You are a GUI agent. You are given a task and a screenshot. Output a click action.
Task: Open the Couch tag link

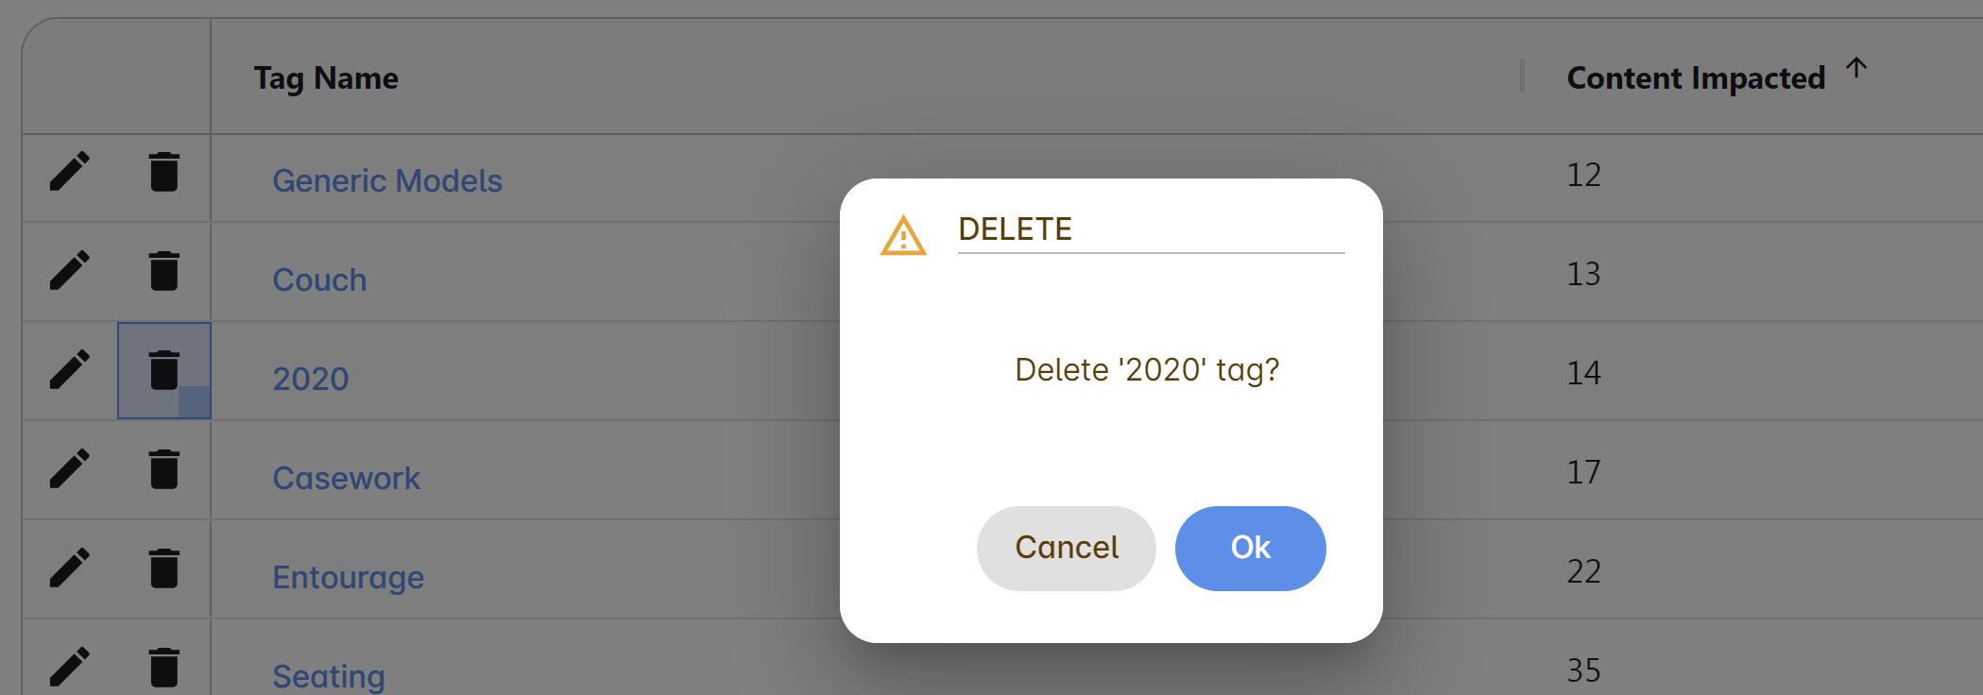point(319,280)
